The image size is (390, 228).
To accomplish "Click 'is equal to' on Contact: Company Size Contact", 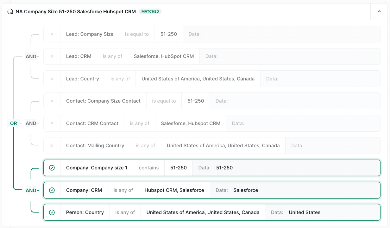I will click(x=164, y=101).
